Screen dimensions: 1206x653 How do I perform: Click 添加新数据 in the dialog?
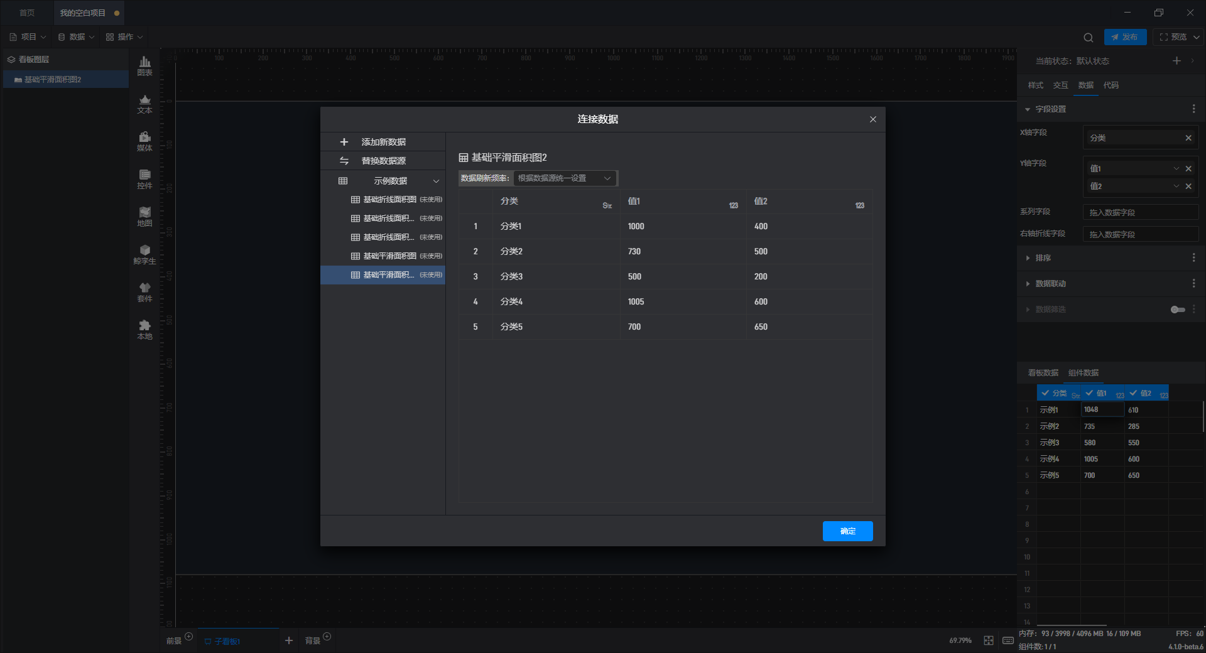(x=383, y=142)
